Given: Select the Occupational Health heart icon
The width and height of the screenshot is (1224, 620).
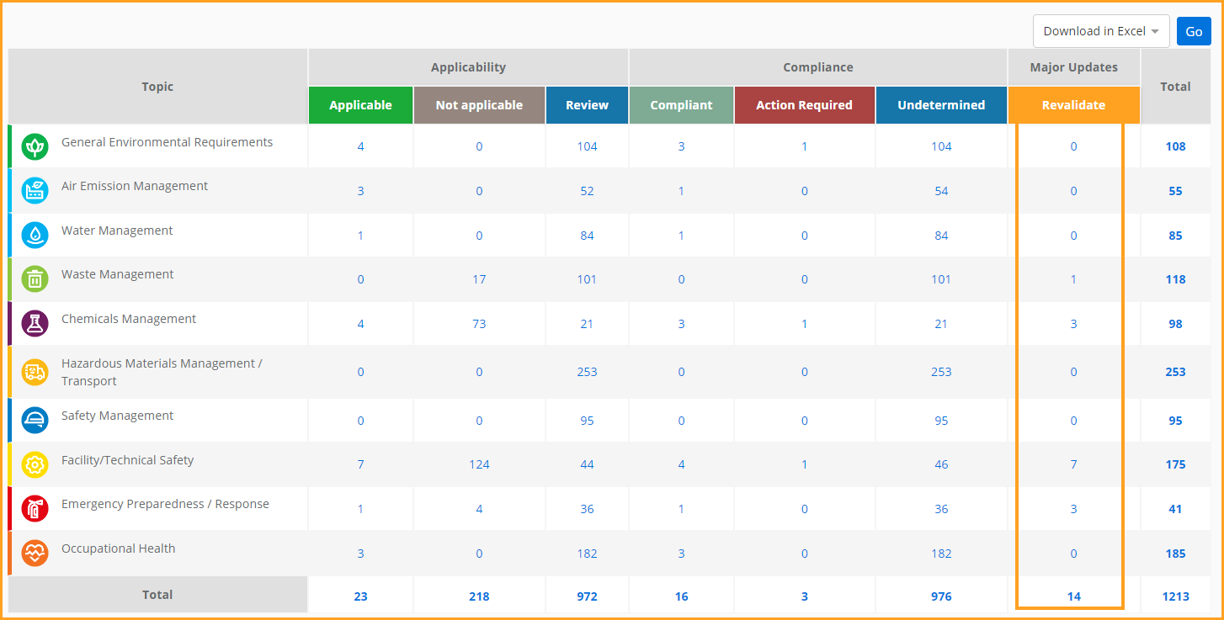Looking at the screenshot, I should pos(35,553).
